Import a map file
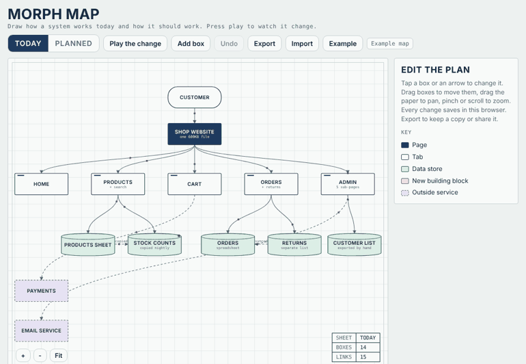Screen dimensions: 526x364 click(x=302, y=44)
